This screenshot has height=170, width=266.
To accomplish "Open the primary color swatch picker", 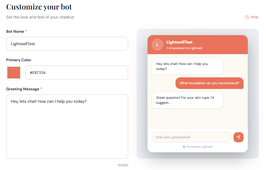I will pos(14,72).
